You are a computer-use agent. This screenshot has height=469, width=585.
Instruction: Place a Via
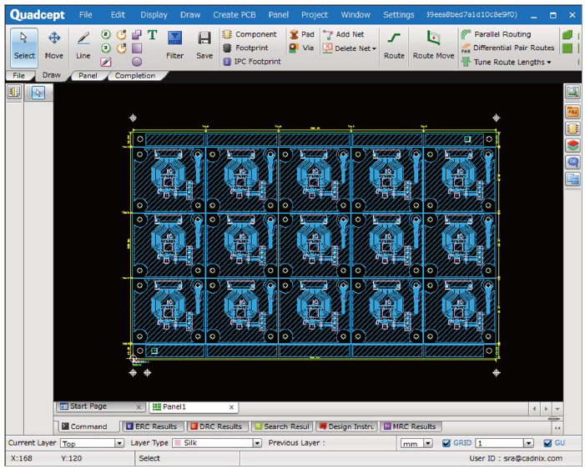[302, 48]
